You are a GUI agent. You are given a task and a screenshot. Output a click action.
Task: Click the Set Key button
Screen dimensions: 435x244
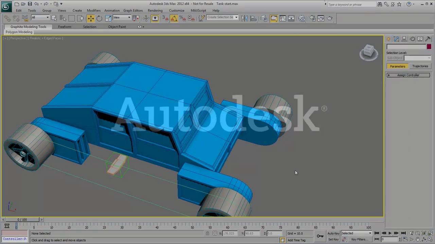333,239
